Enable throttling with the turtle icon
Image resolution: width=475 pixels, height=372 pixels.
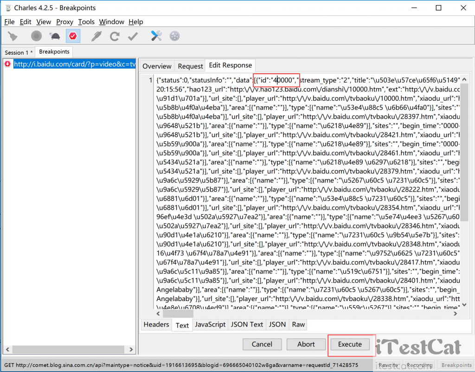tap(55, 36)
